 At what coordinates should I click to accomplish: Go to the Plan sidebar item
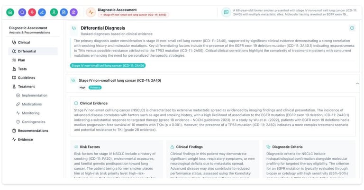pyautogui.click(x=21, y=60)
